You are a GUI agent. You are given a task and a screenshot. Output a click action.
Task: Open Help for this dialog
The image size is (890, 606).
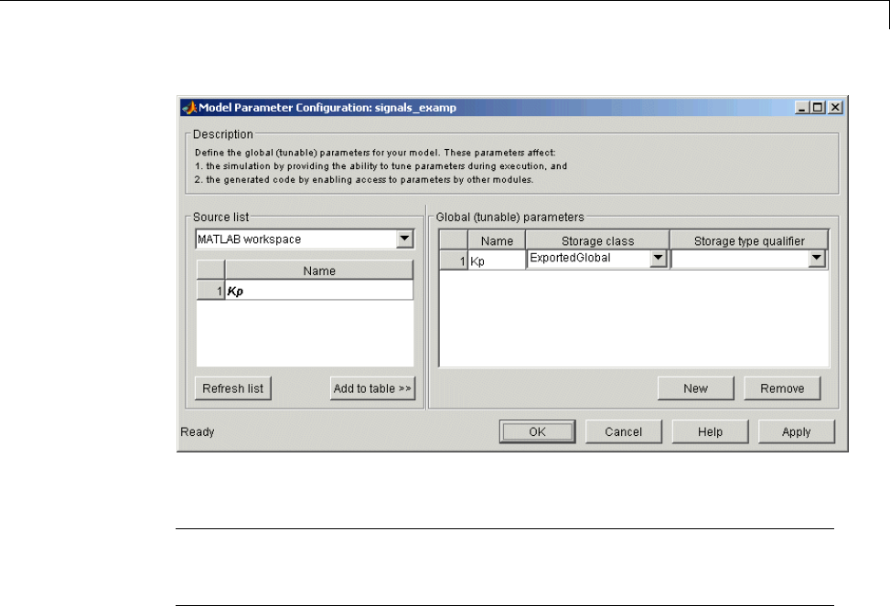710,431
